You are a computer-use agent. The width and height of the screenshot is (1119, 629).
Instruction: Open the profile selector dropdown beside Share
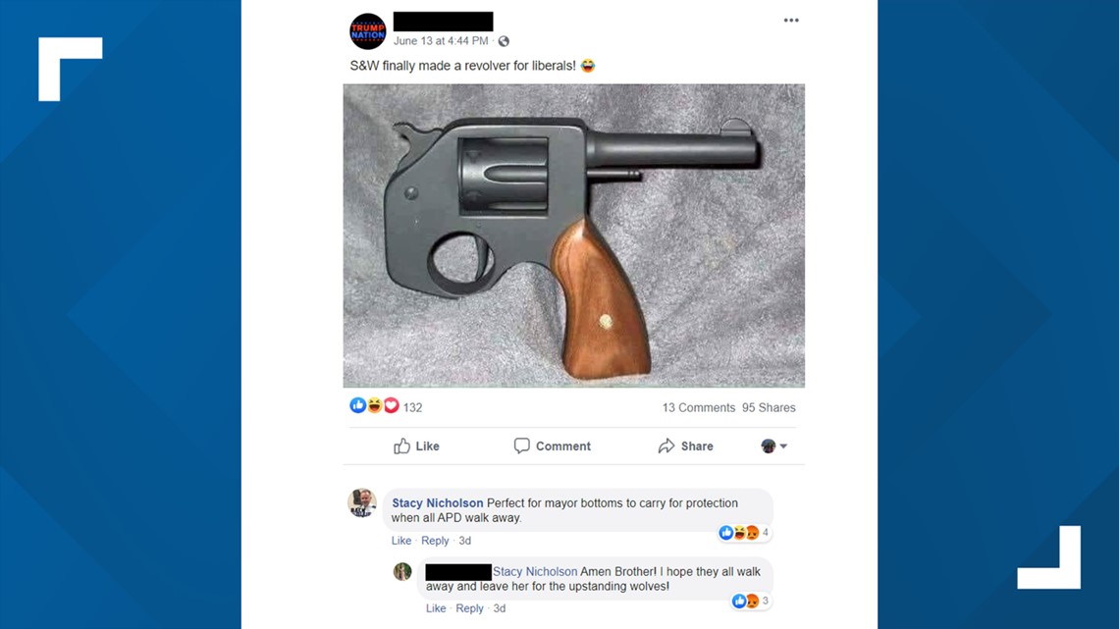tap(774, 446)
